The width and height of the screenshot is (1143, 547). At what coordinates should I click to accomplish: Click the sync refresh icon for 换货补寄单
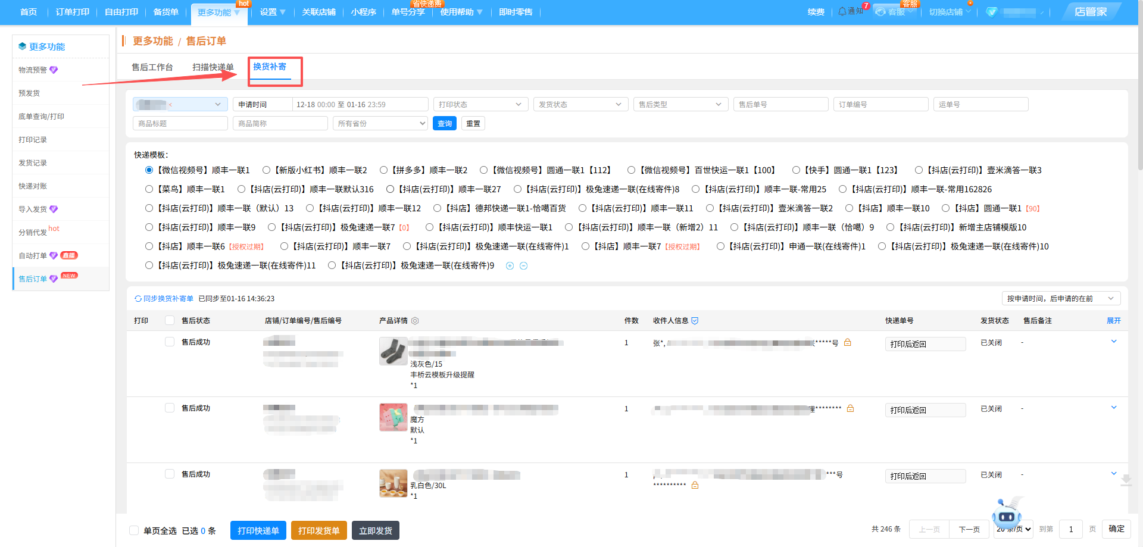click(x=138, y=299)
